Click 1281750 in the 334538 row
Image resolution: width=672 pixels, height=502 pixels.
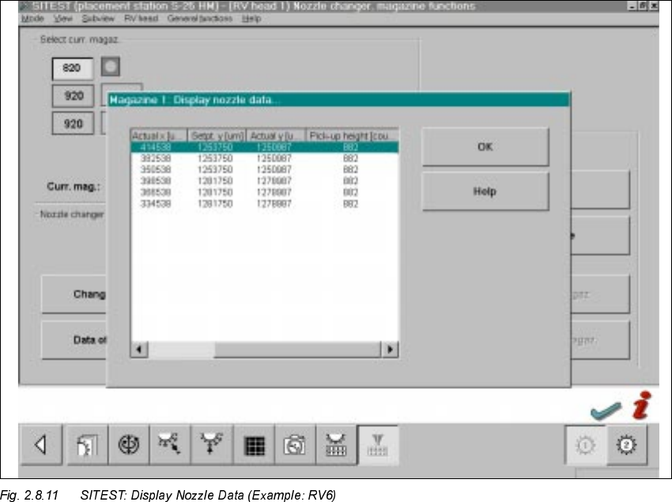point(215,204)
